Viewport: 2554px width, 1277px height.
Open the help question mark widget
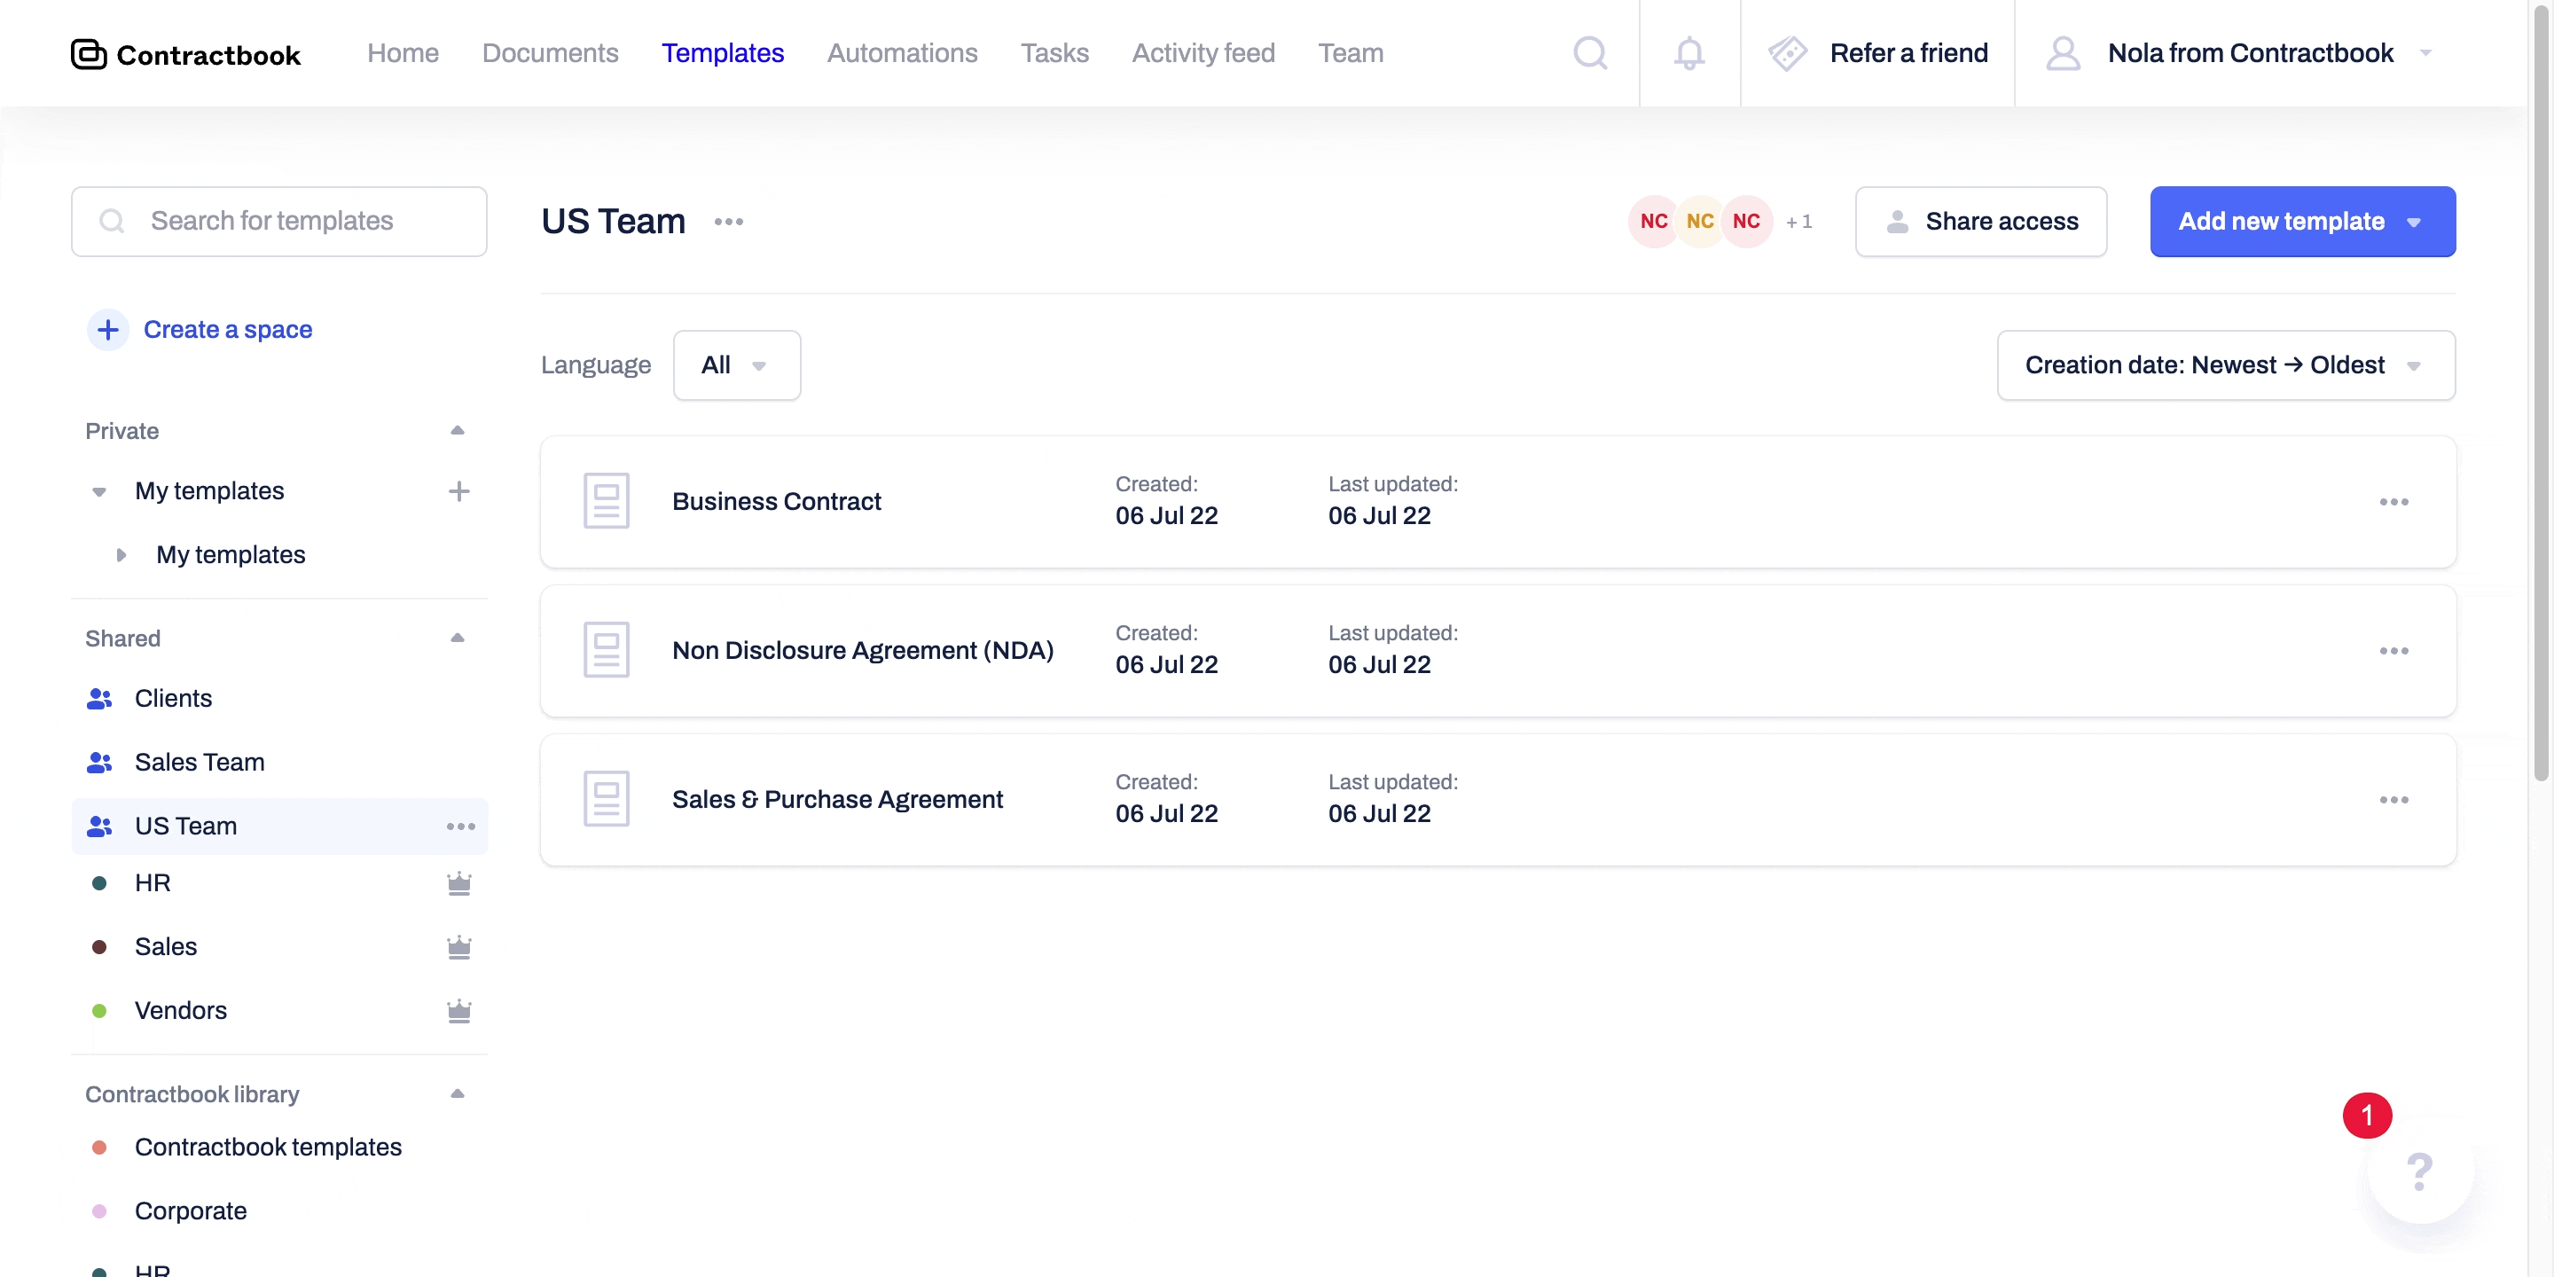coord(2420,1171)
